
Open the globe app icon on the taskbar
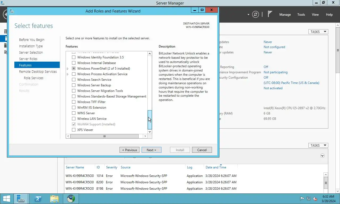tap(71, 199)
